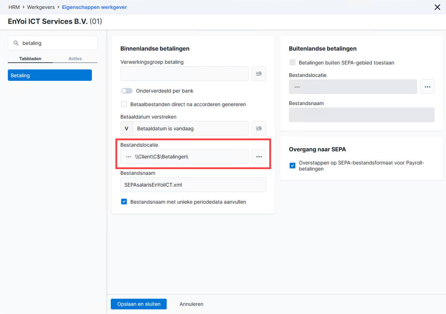
Task: Toggle Onderverdeeld per bank switch
Action: pos(126,91)
